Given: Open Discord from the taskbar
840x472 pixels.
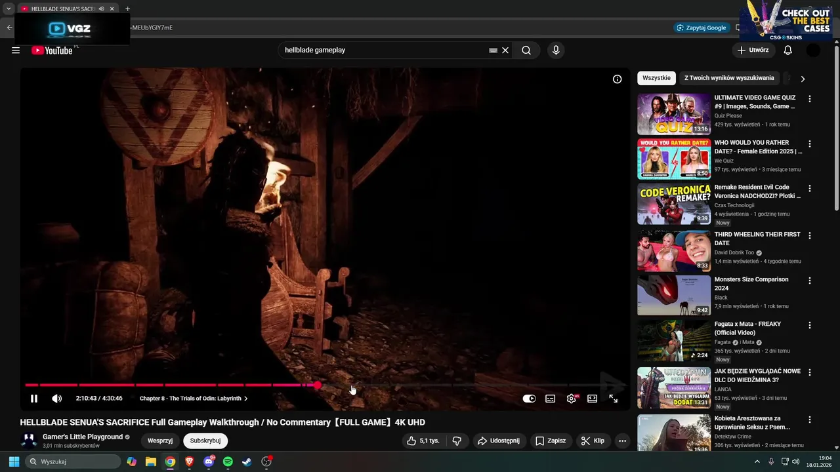Looking at the screenshot, I should [x=209, y=462].
